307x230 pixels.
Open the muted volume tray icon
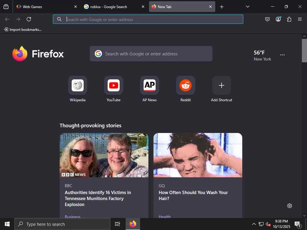tap(268, 224)
